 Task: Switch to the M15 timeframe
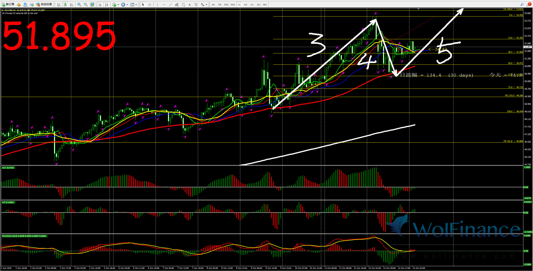pos(226,5)
